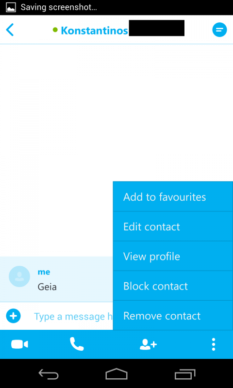Tap the Type a message input field
The image size is (233, 388).
point(73,316)
